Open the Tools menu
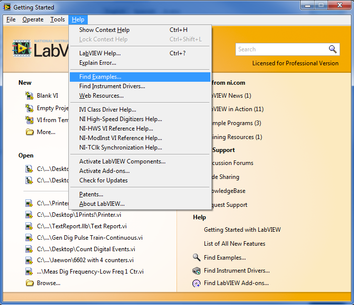 tap(57, 19)
